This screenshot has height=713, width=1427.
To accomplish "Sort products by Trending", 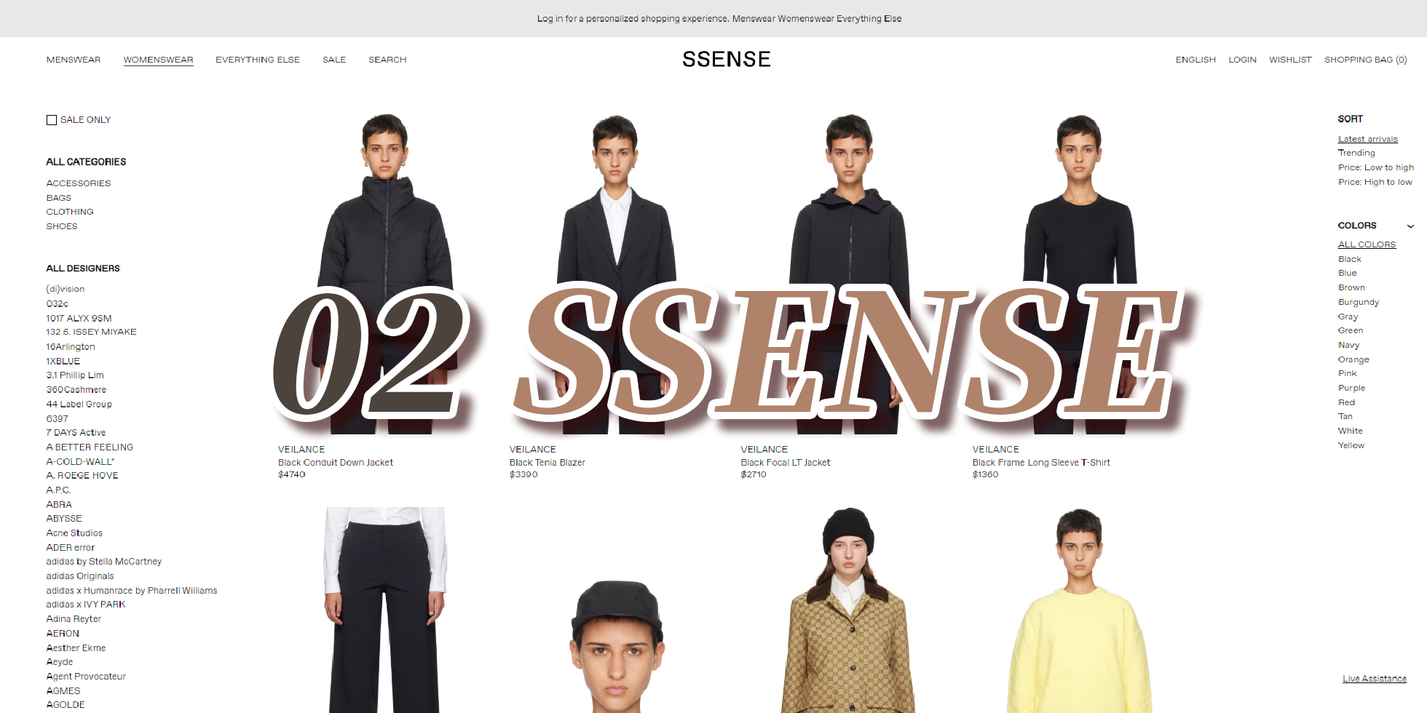I will 1356,153.
